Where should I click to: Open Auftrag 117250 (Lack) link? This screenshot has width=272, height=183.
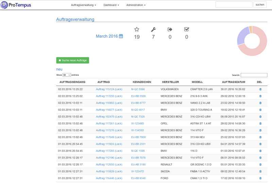(109, 96)
